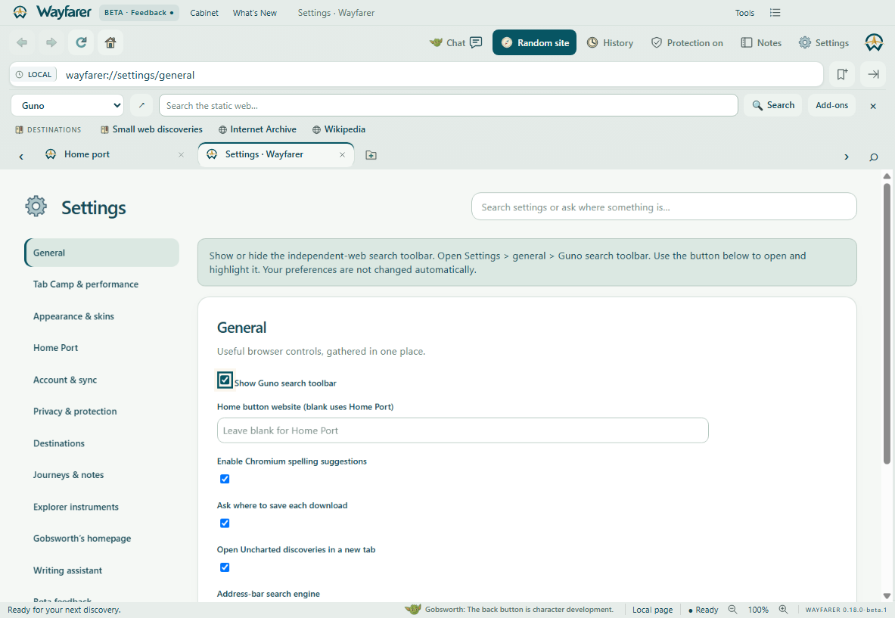Click the 100% zoom level indicator

click(x=758, y=610)
